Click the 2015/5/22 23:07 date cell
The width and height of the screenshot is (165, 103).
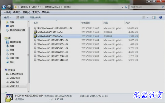point(90,28)
